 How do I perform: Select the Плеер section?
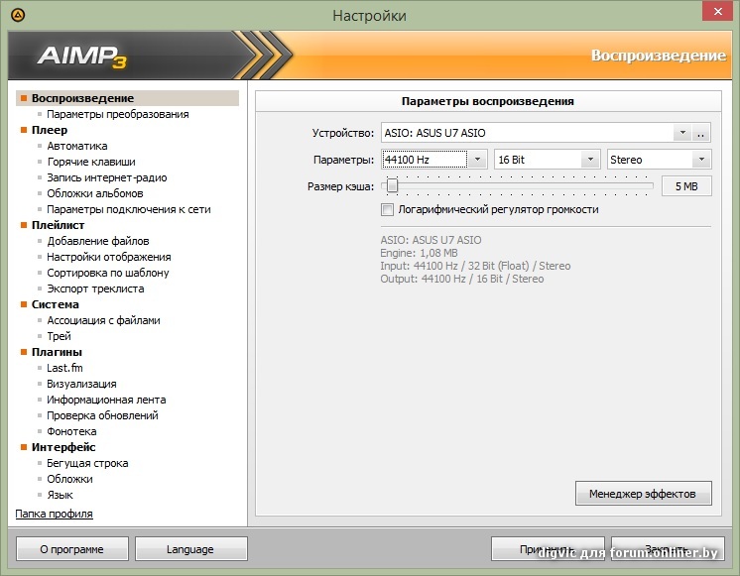point(50,130)
